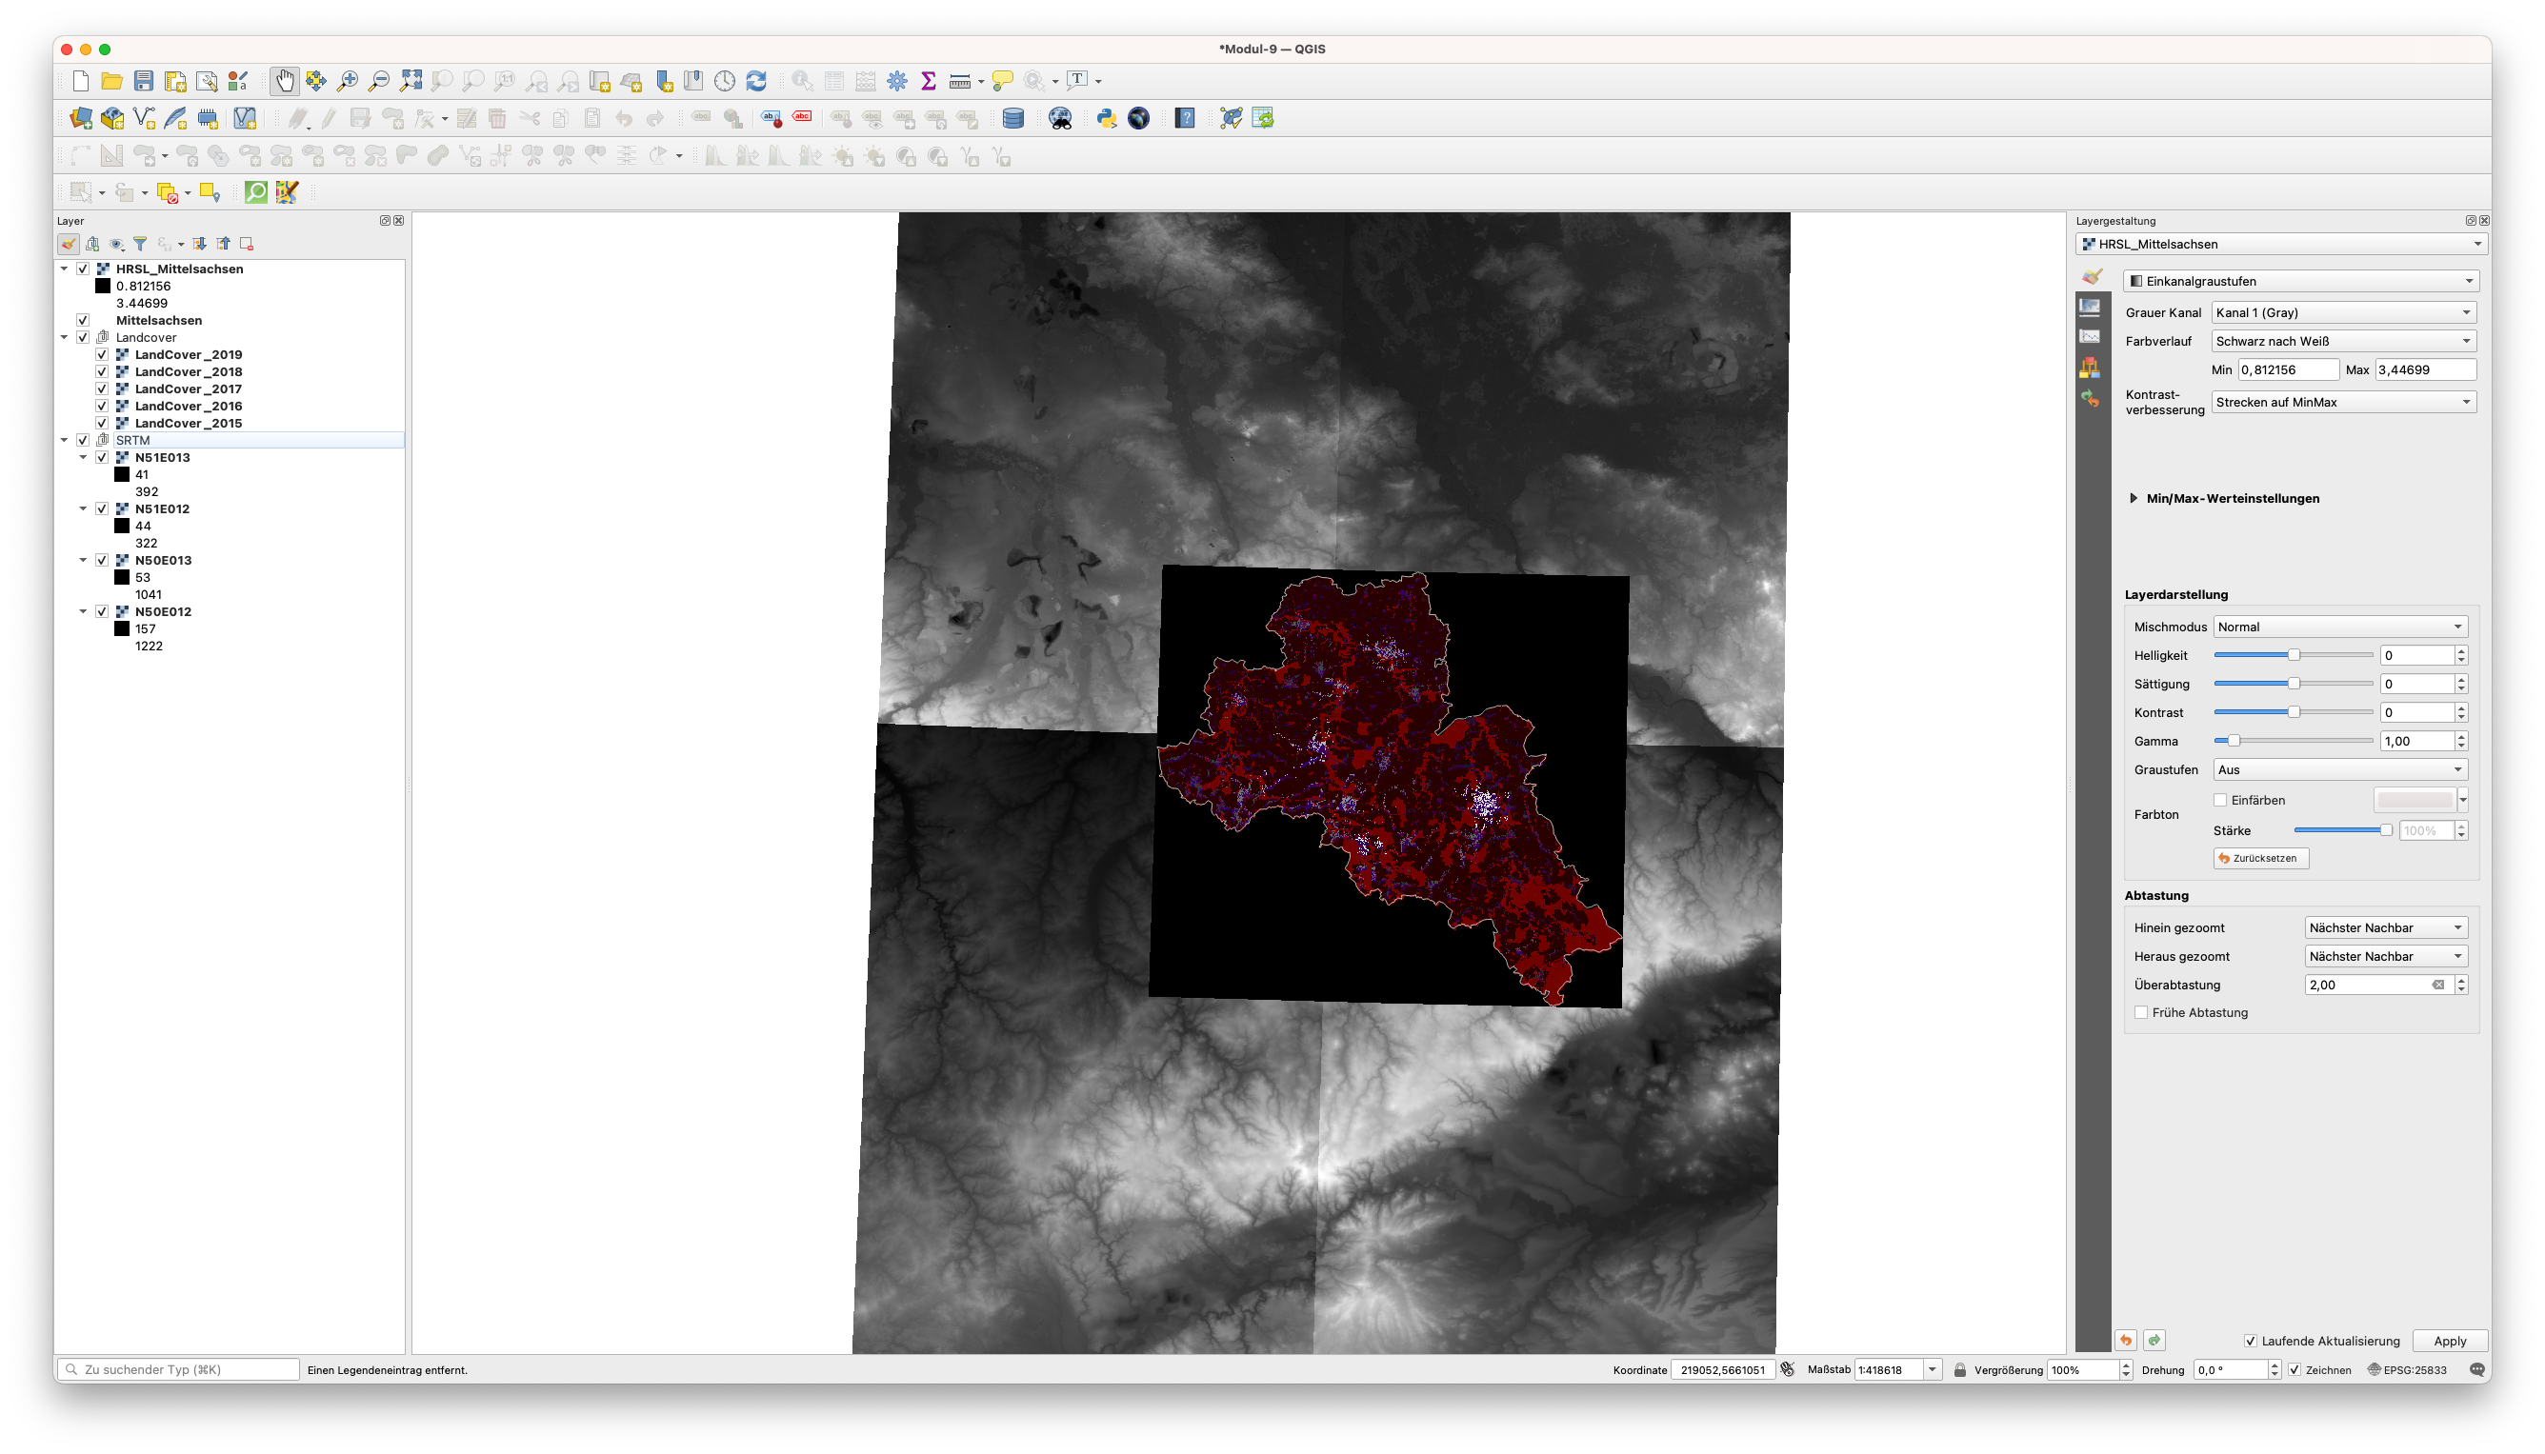Enable the Frühe Abtastung checkbox
This screenshot has width=2545, height=1454.
[2141, 1013]
